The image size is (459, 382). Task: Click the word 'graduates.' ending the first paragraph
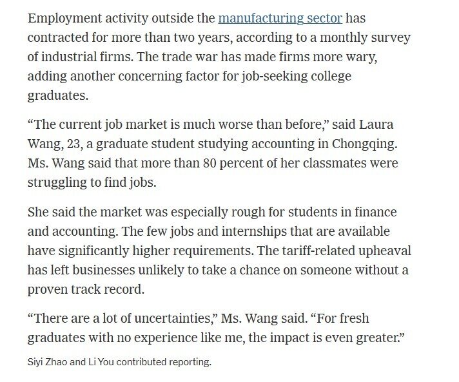click(x=58, y=95)
